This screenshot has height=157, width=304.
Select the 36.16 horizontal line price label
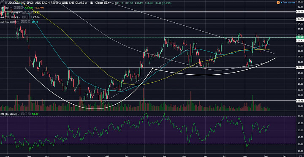300,12
